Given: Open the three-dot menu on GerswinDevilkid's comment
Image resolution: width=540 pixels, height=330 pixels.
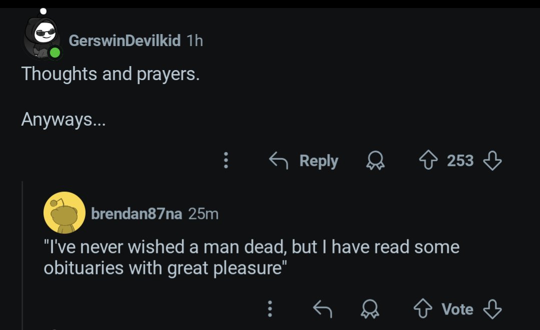Looking at the screenshot, I should (226, 160).
